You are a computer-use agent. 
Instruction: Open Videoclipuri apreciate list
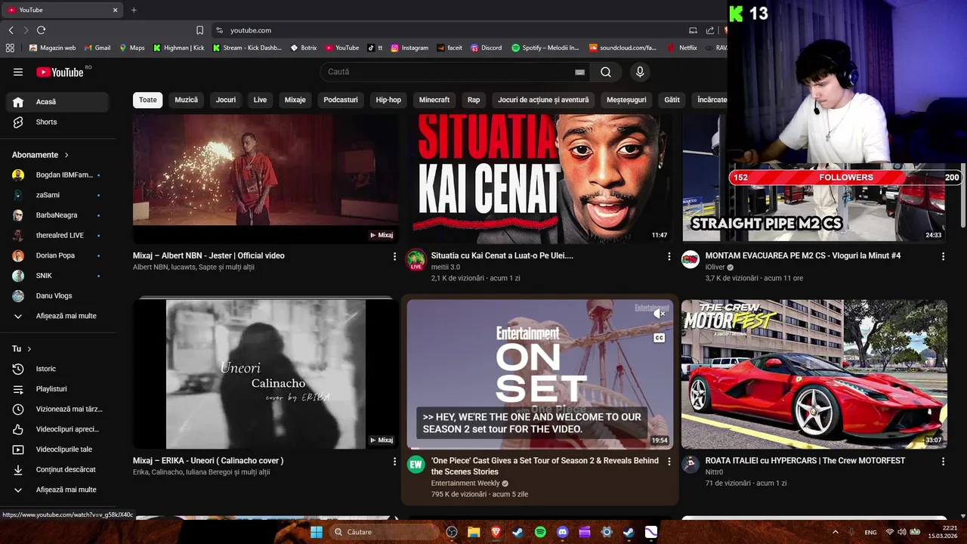point(57,429)
